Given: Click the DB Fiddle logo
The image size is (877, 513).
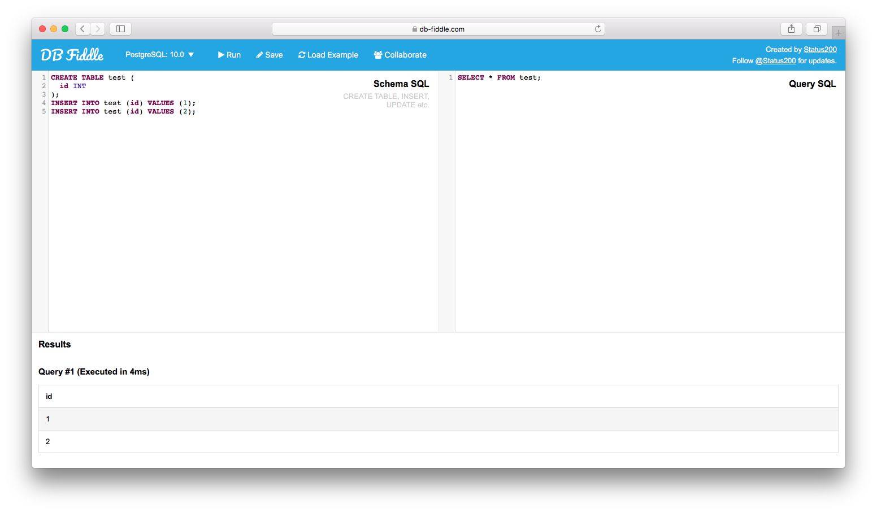Looking at the screenshot, I should tap(71, 54).
